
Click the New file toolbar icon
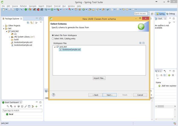pyautogui.click(x=3, y=10)
